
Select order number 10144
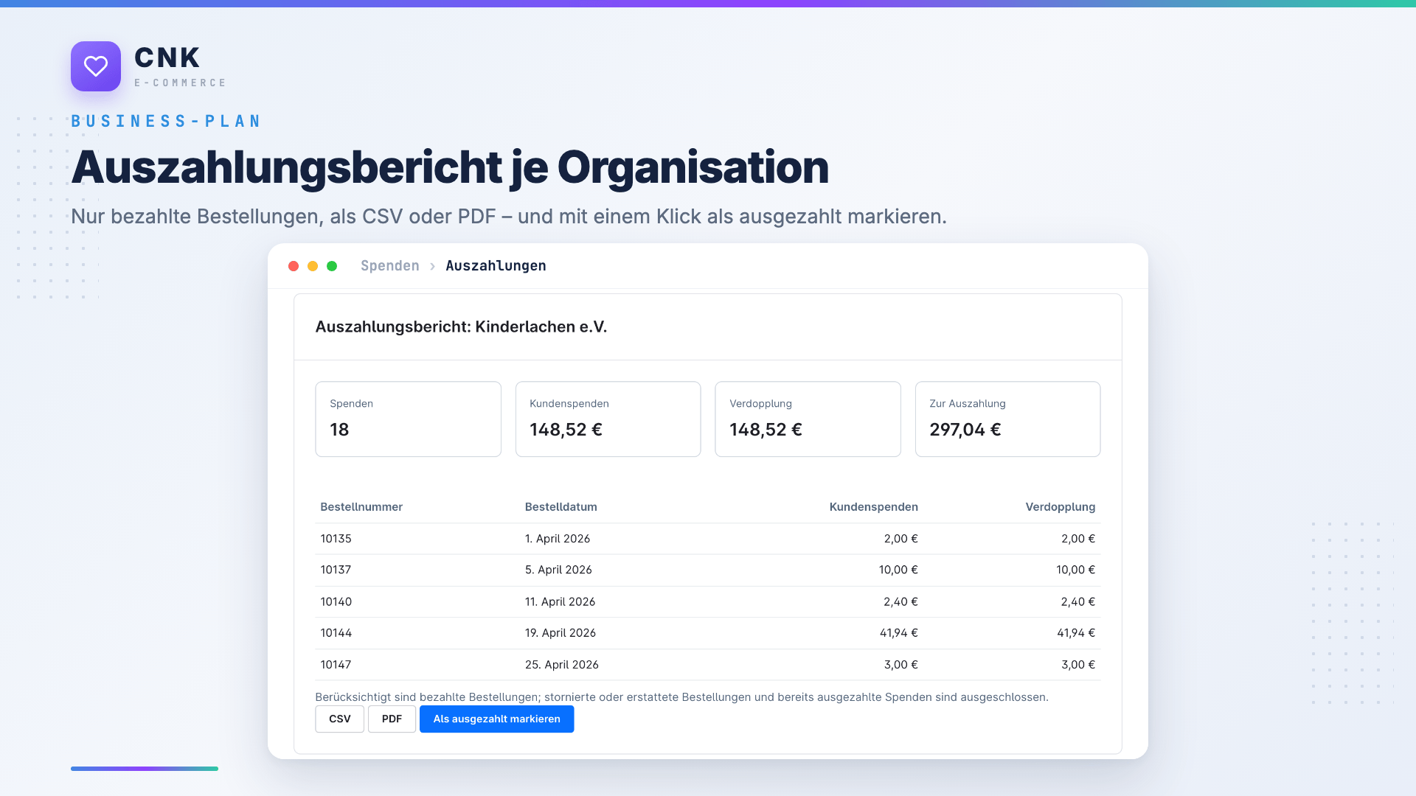336,633
